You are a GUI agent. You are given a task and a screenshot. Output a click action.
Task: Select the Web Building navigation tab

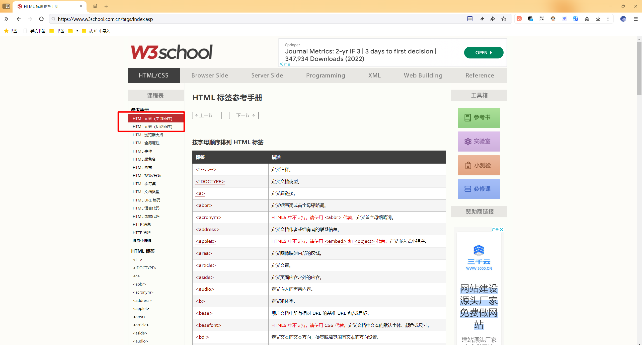[423, 75]
